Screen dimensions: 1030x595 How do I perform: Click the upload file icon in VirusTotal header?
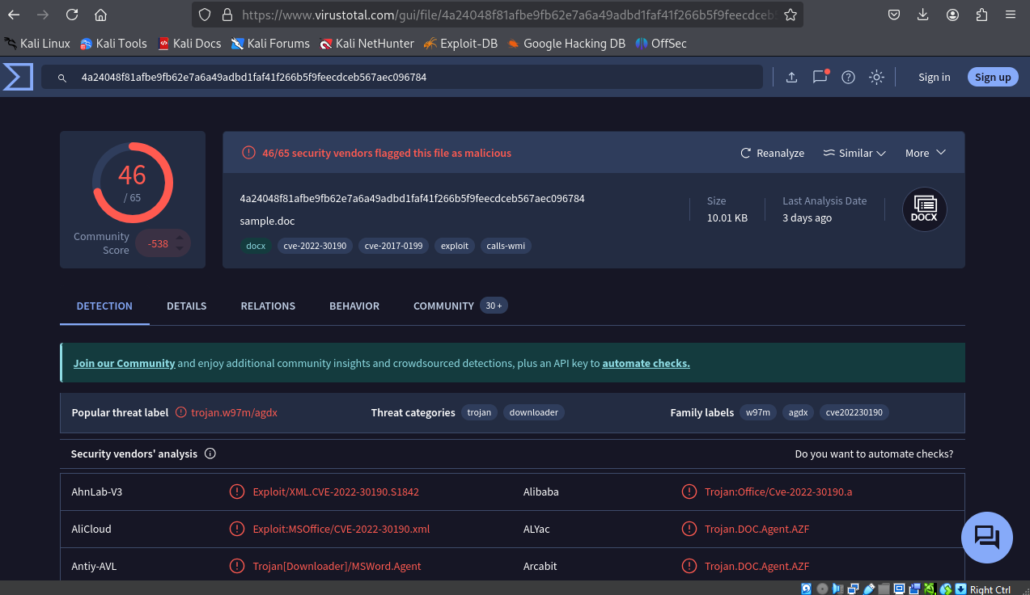pos(792,77)
